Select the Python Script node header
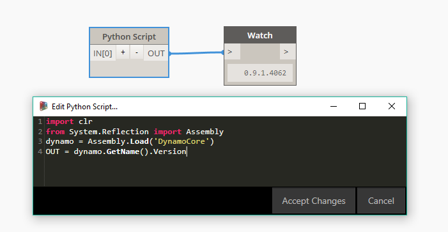 129,36
